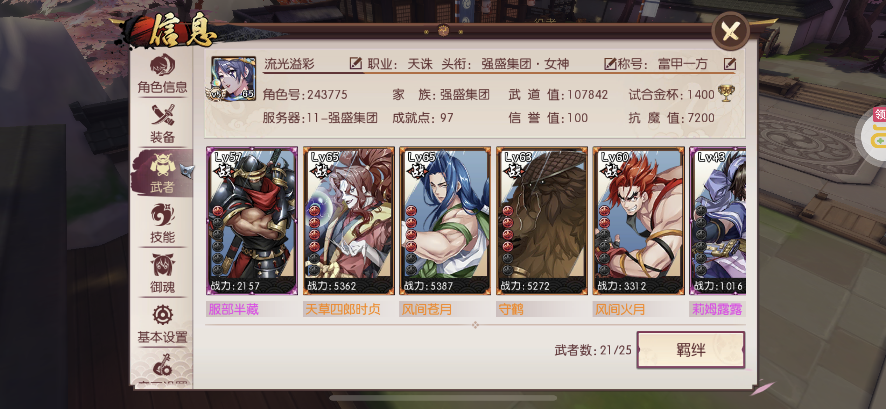This screenshot has width=886, height=409.
Task: Click the edit icon beside 流光溢彩 name
Action: [x=356, y=63]
